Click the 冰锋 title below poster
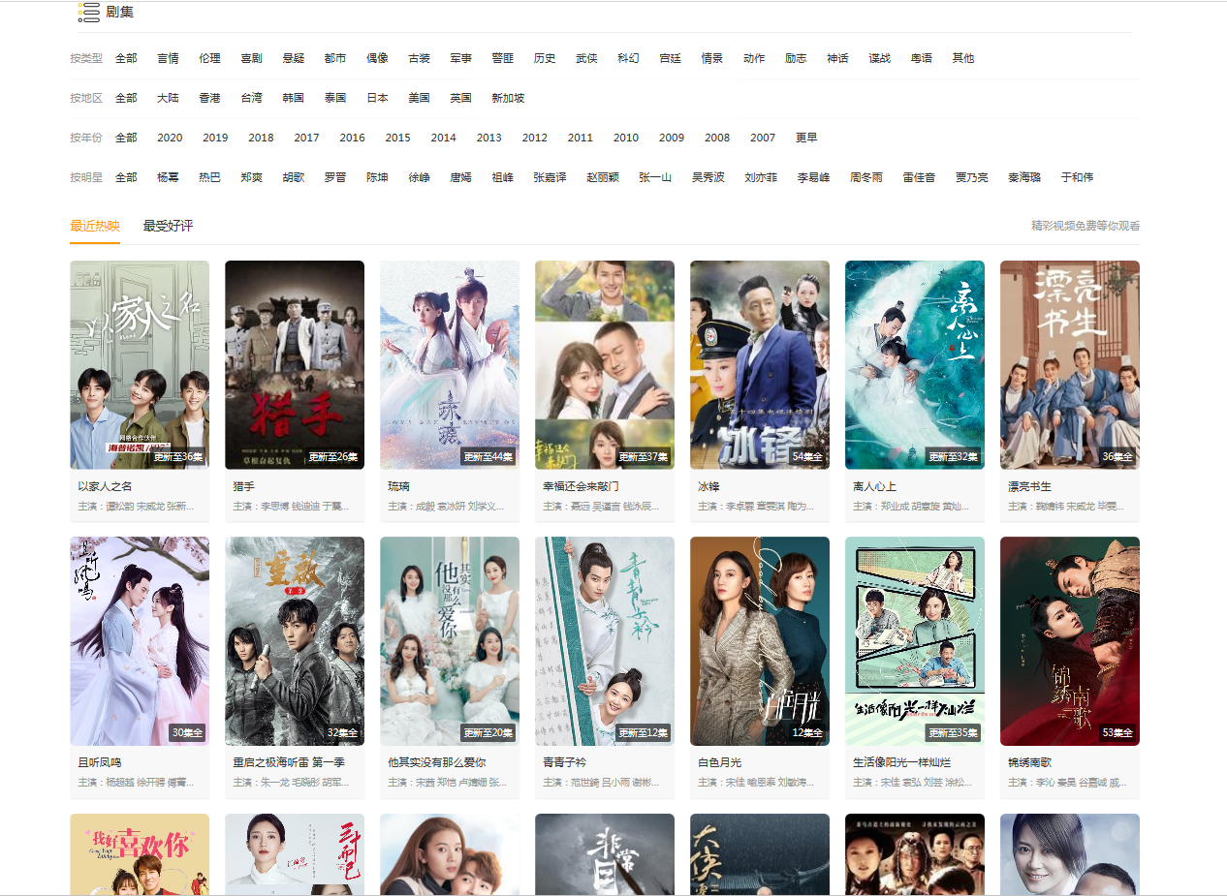This screenshot has height=896, width=1227. [708, 486]
